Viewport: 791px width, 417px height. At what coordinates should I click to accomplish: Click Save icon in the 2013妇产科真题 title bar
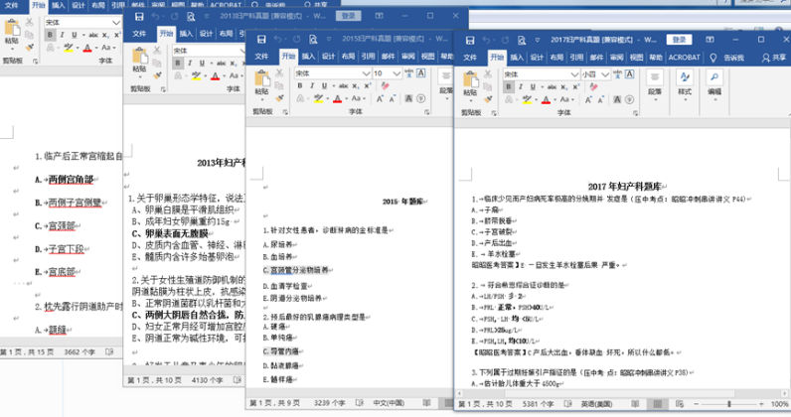(x=139, y=17)
